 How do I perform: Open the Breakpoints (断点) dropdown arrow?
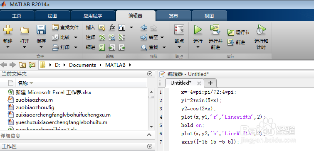179,47
